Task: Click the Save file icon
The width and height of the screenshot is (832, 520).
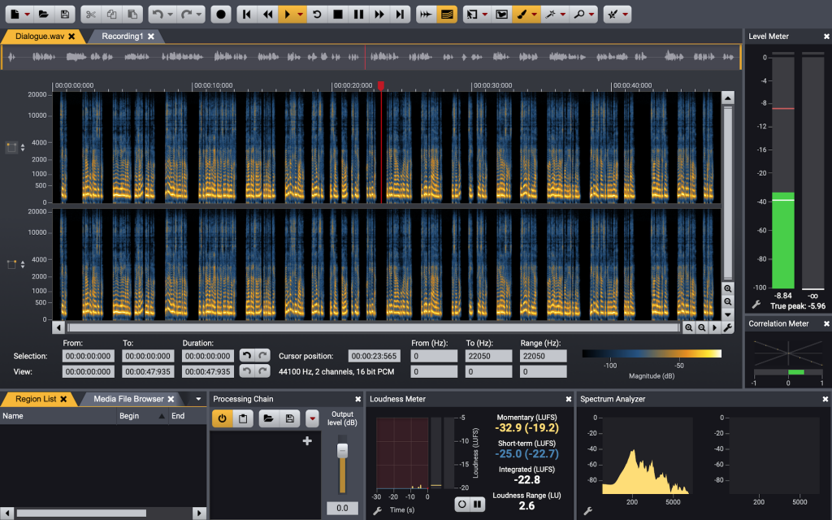Action: (65, 15)
